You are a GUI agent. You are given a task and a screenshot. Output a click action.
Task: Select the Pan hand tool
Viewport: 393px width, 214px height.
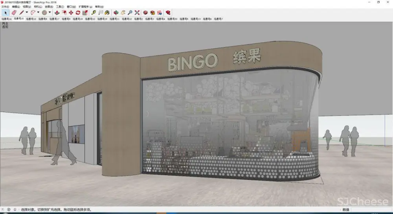(123, 13)
